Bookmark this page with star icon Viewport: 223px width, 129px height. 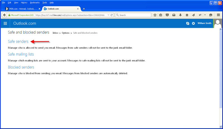pyautogui.click(x=155, y=15)
